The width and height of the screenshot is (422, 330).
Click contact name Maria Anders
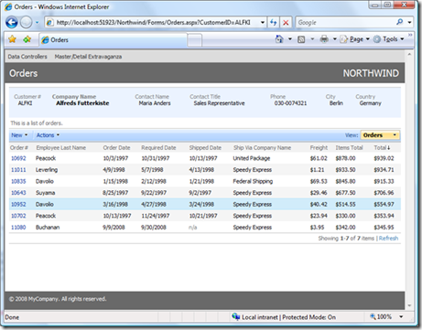[155, 103]
